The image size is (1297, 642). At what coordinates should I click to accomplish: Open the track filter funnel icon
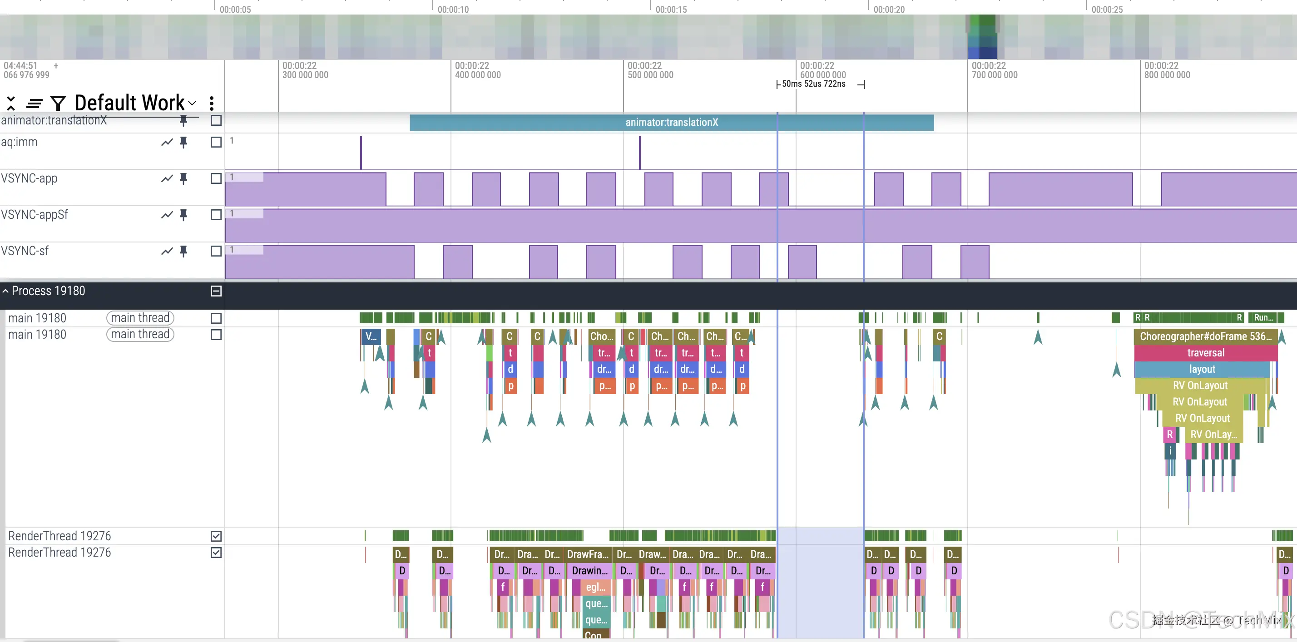pos(58,103)
